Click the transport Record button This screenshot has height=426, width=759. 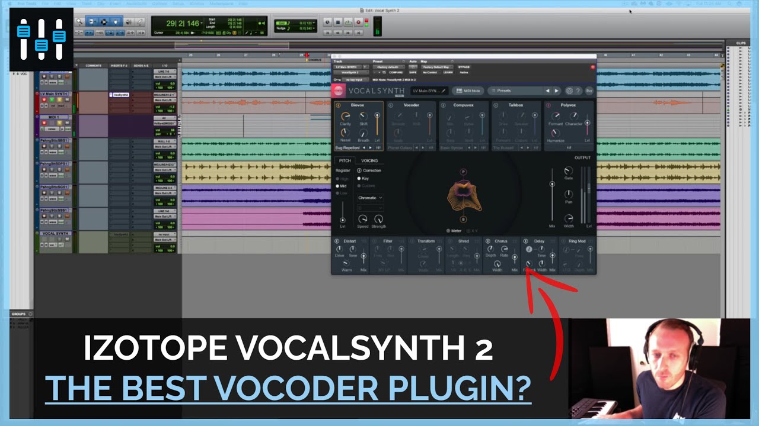(358, 22)
